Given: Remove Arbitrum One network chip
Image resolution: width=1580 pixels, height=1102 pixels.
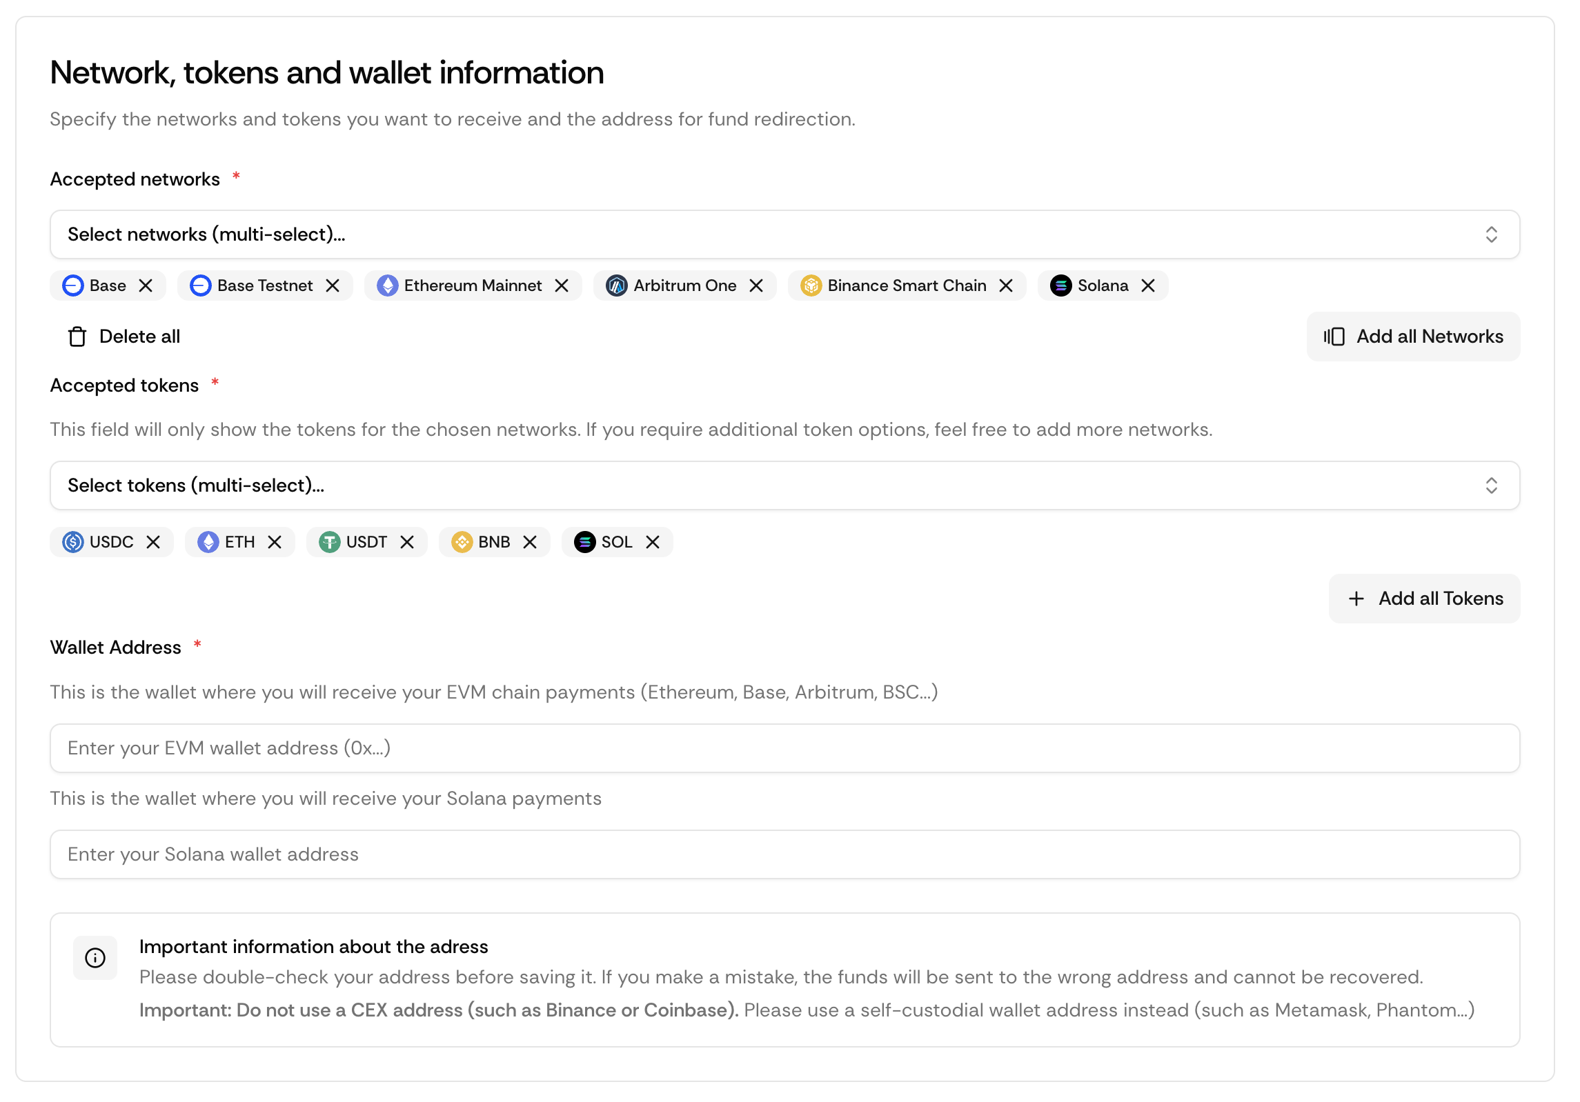Looking at the screenshot, I should [756, 285].
